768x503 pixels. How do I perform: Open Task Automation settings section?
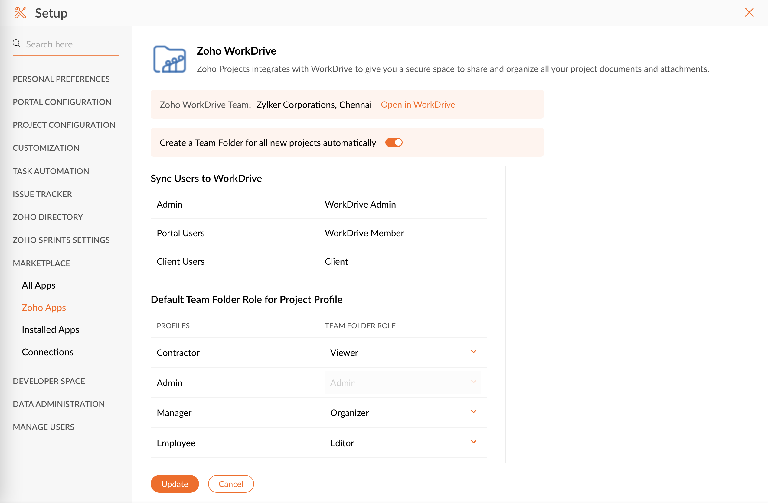click(x=51, y=171)
